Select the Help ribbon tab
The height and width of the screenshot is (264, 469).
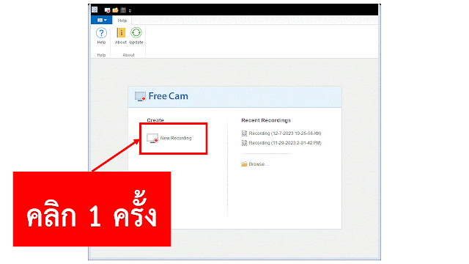click(x=122, y=21)
